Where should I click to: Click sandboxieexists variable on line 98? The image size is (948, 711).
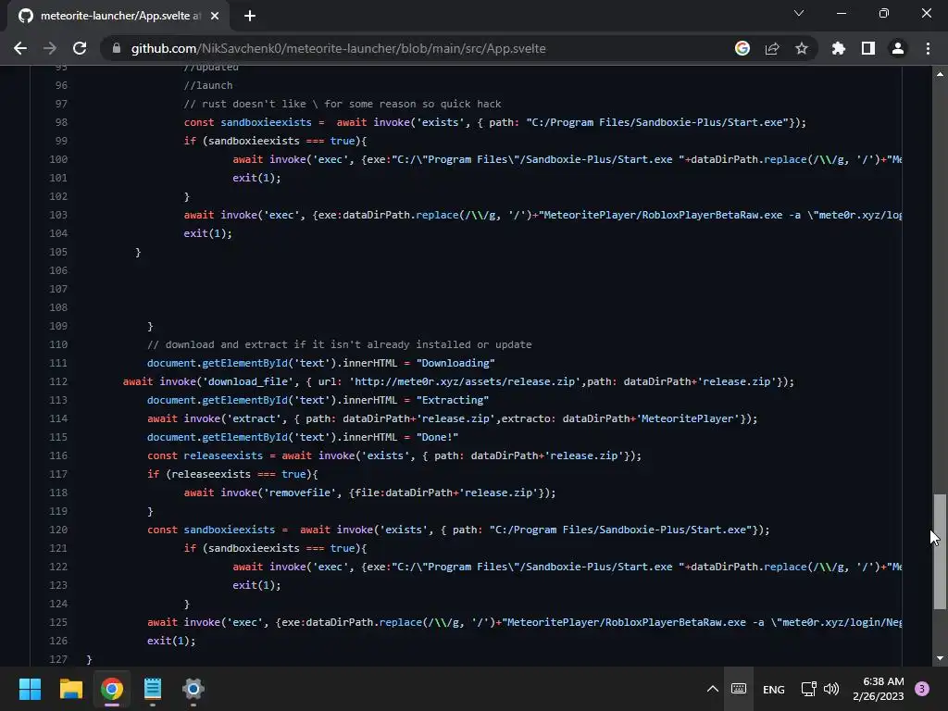266,122
